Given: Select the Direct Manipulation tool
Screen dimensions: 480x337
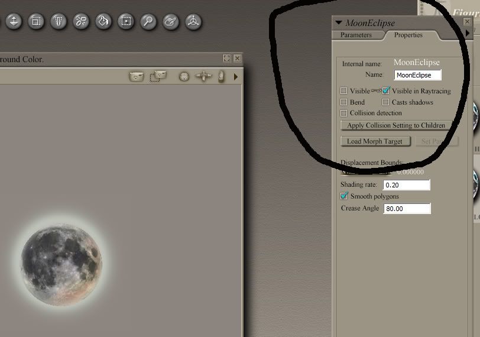Looking at the screenshot, I should (193, 22).
